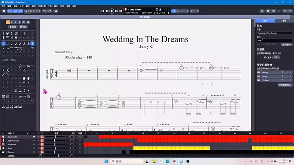294x165 pixels.
Task: Adjust the Lead Guitar volume slider
Action: click(55, 137)
